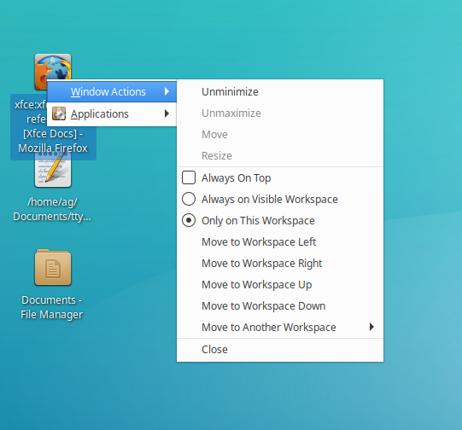462x430 pixels.
Task: Choose Close from the window menu
Action: pos(280,349)
